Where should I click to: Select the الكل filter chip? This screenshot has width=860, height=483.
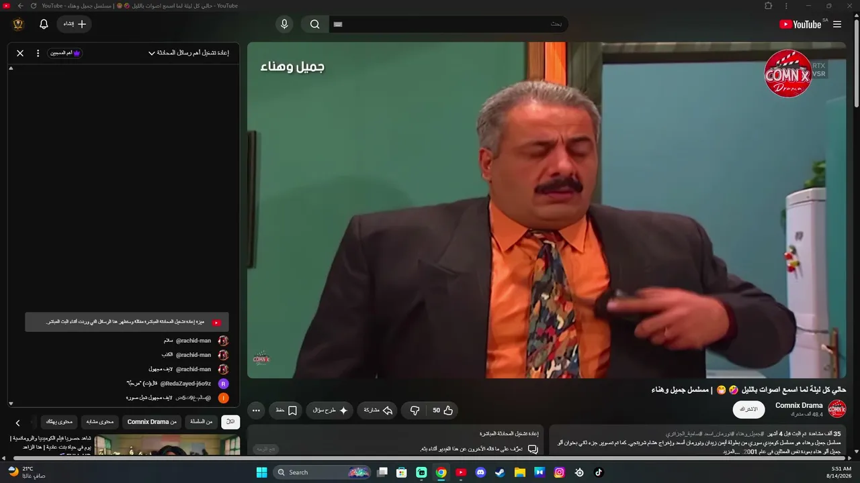click(x=230, y=422)
